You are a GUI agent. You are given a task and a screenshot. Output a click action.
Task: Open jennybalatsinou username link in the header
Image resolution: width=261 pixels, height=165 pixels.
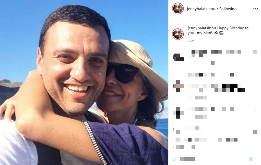[201, 9]
